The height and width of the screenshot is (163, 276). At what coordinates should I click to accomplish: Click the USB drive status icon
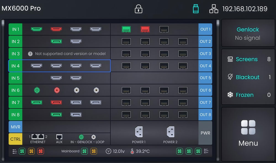point(196,9)
